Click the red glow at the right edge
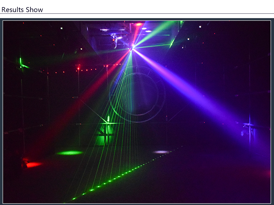Screen dimensions: 274x205 [267, 173]
